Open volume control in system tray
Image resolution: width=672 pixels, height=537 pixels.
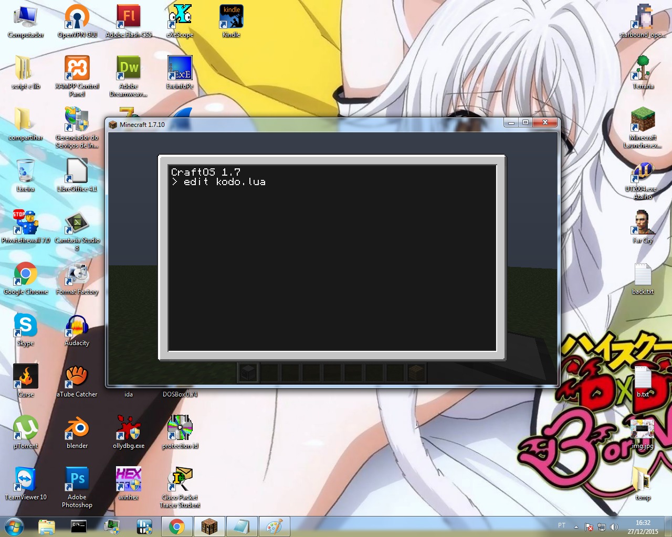[614, 527]
